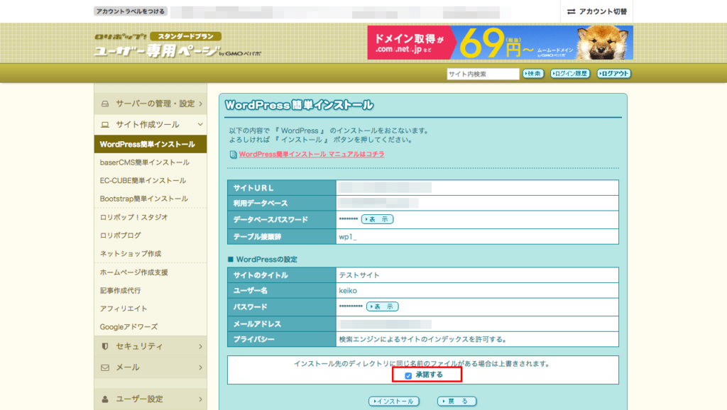Click the プライバシー row label
This screenshot has height=410, width=727.
(253, 340)
